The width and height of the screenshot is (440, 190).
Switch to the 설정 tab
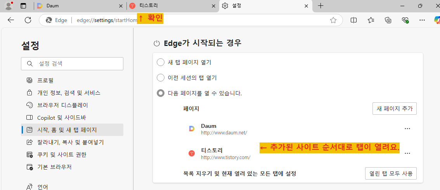pos(265,6)
